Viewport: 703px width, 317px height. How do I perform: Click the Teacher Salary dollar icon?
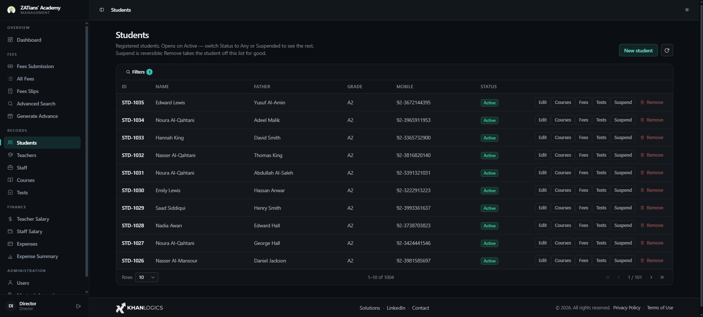tap(10, 219)
